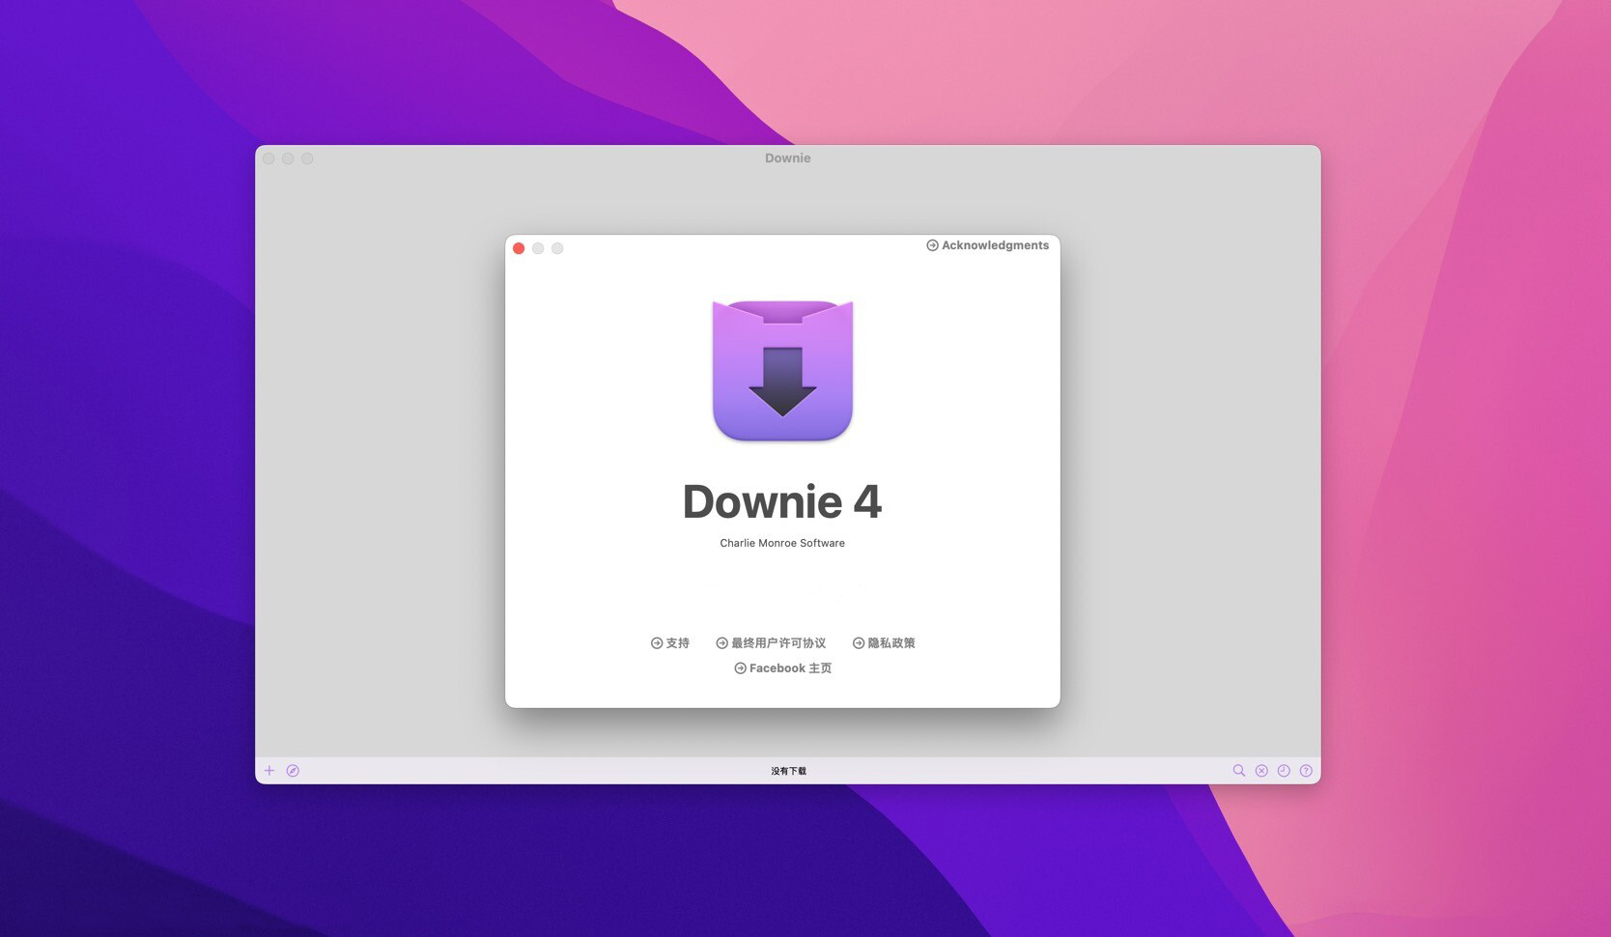Click the 'Downie' main window title
Screen dimensions: 1611x937
point(788,158)
